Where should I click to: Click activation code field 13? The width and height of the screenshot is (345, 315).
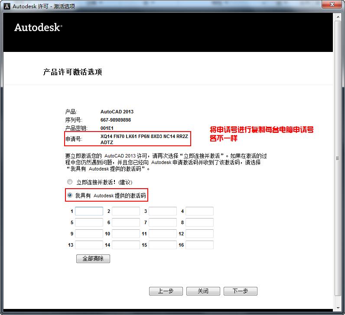[89, 245]
